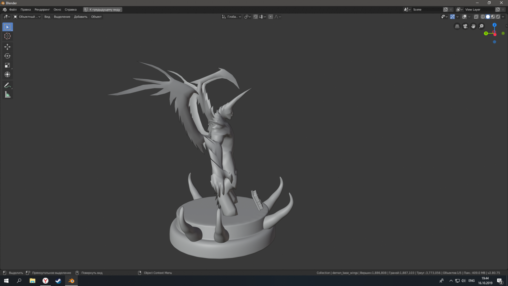This screenshot has height=286, width=508.
Task: Open the Добавить menu
Action: (x=80, y=17)
